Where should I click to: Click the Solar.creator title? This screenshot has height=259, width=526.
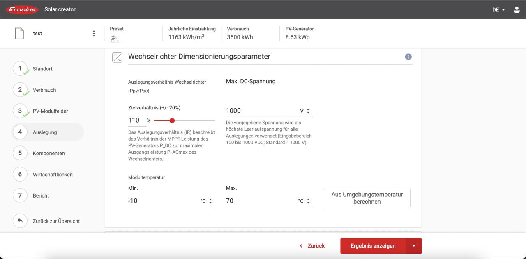[x=60, y=9]
